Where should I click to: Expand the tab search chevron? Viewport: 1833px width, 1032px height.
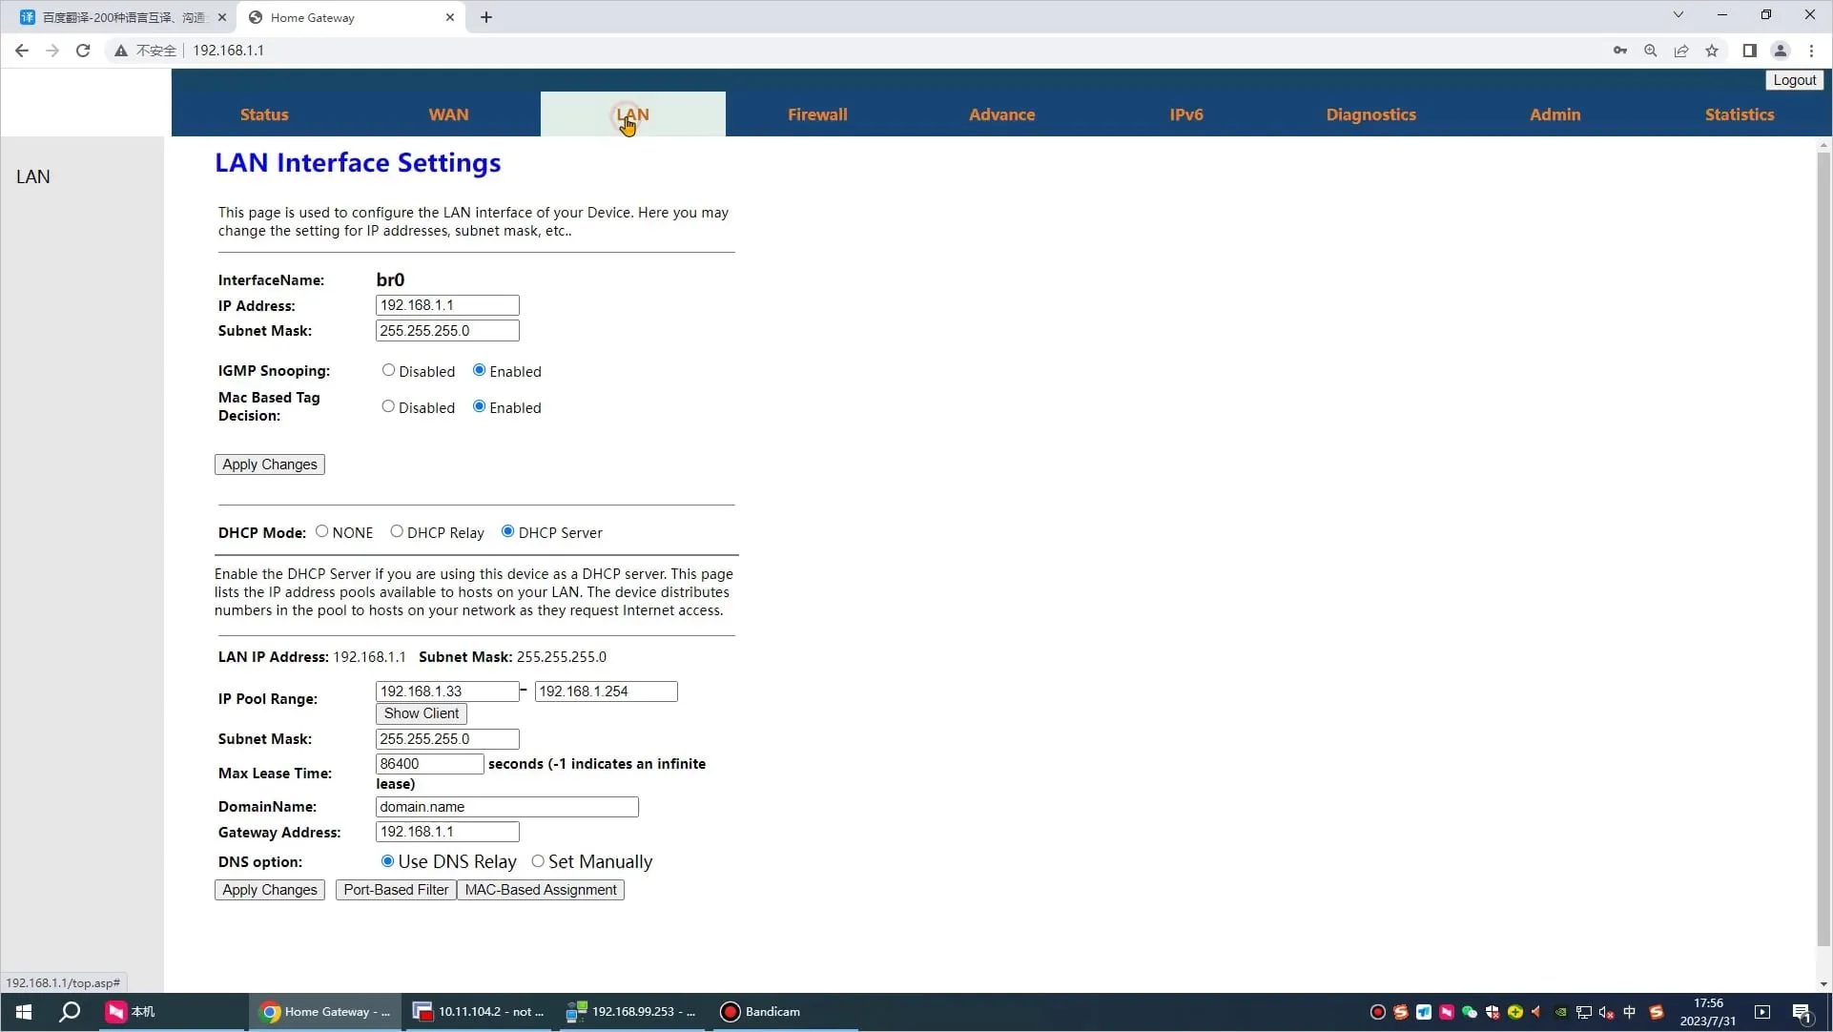coord(1678,15)
